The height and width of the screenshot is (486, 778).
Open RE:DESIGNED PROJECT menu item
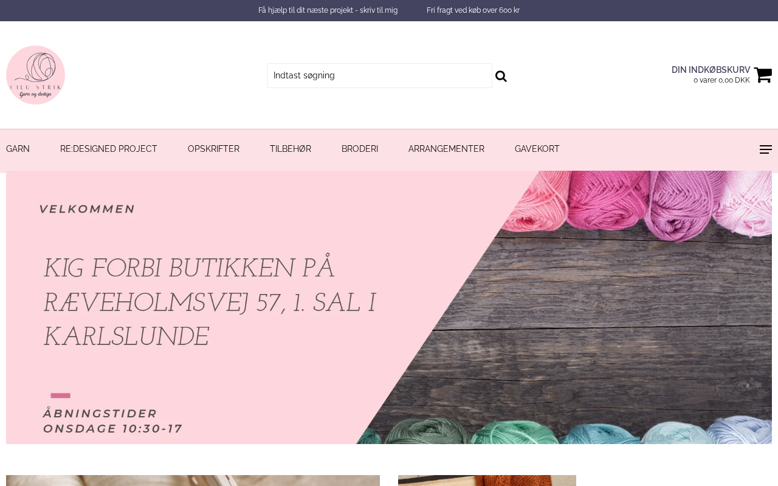109,149
